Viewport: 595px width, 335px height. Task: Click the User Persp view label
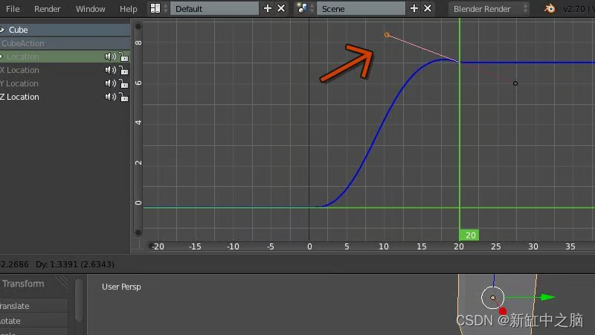[121, 287]
